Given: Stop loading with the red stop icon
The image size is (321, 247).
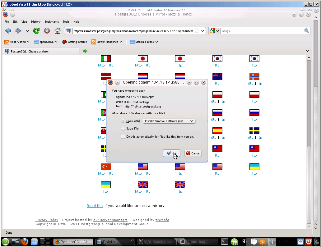Looking at the screenshot, I should (x=47, y=31).
